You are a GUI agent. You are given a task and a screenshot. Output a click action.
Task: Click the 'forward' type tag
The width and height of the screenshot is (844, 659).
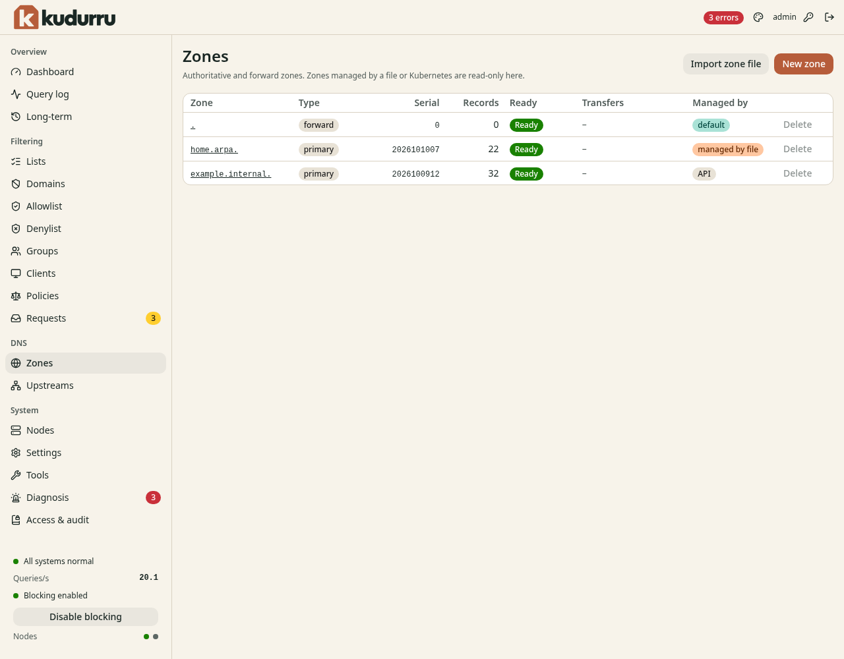318,125
